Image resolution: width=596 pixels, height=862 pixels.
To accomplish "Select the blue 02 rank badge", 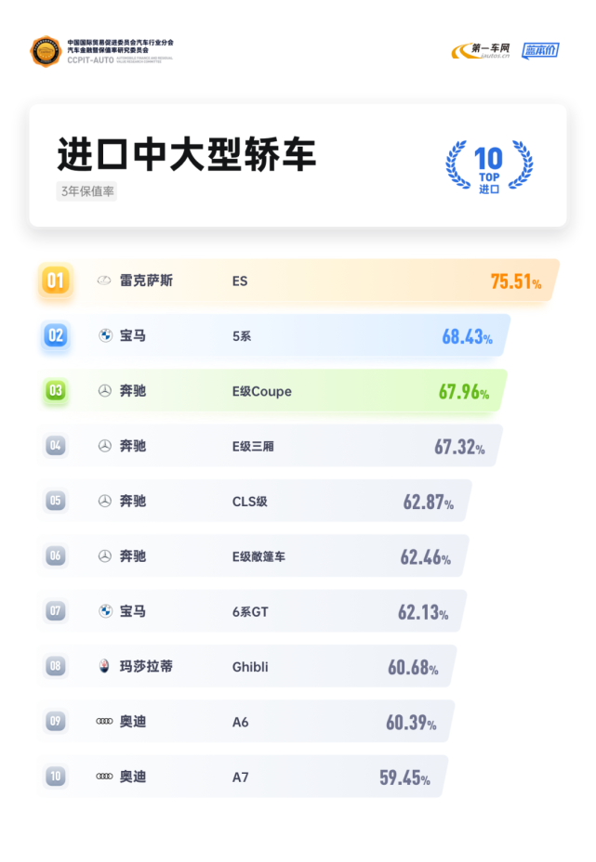I will point(56,335).
